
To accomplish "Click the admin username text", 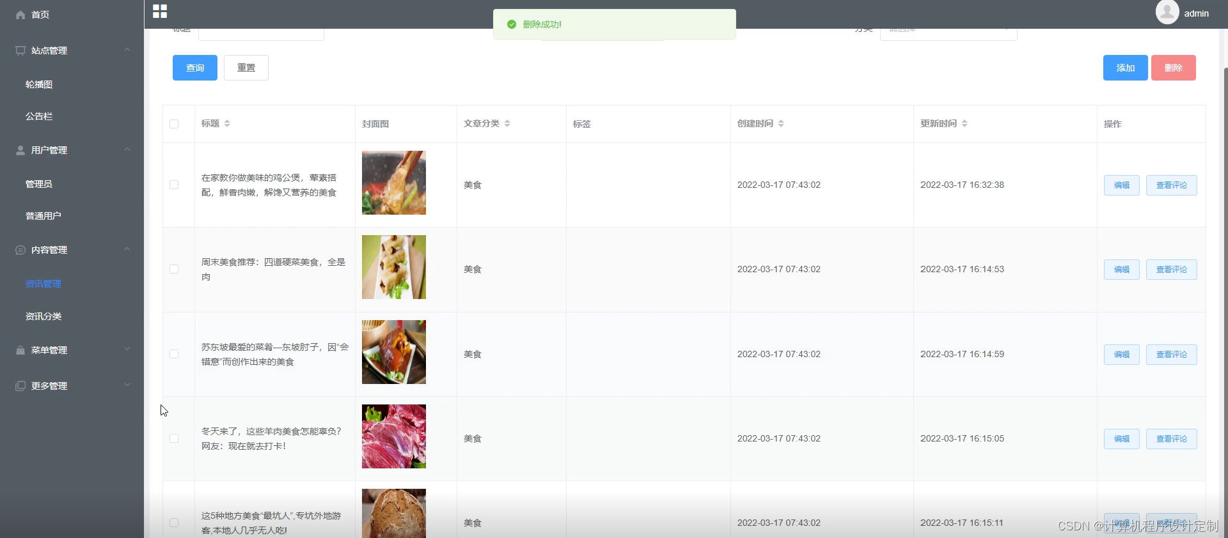I will 1196,13.
